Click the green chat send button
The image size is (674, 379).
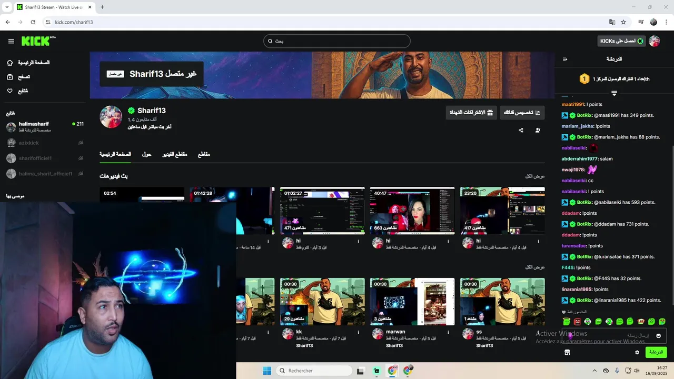point(656,352)
